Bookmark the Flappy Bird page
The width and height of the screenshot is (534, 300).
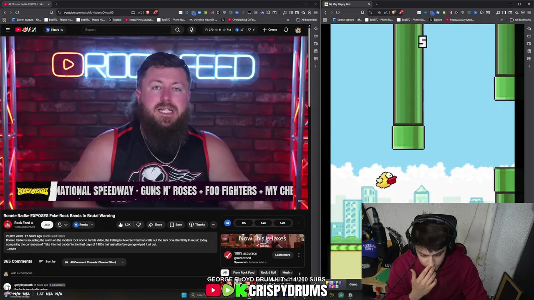pyautogui.click(x=362, y=12)
